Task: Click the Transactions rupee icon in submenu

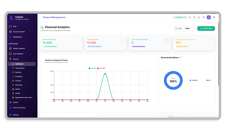Action: 13,68
